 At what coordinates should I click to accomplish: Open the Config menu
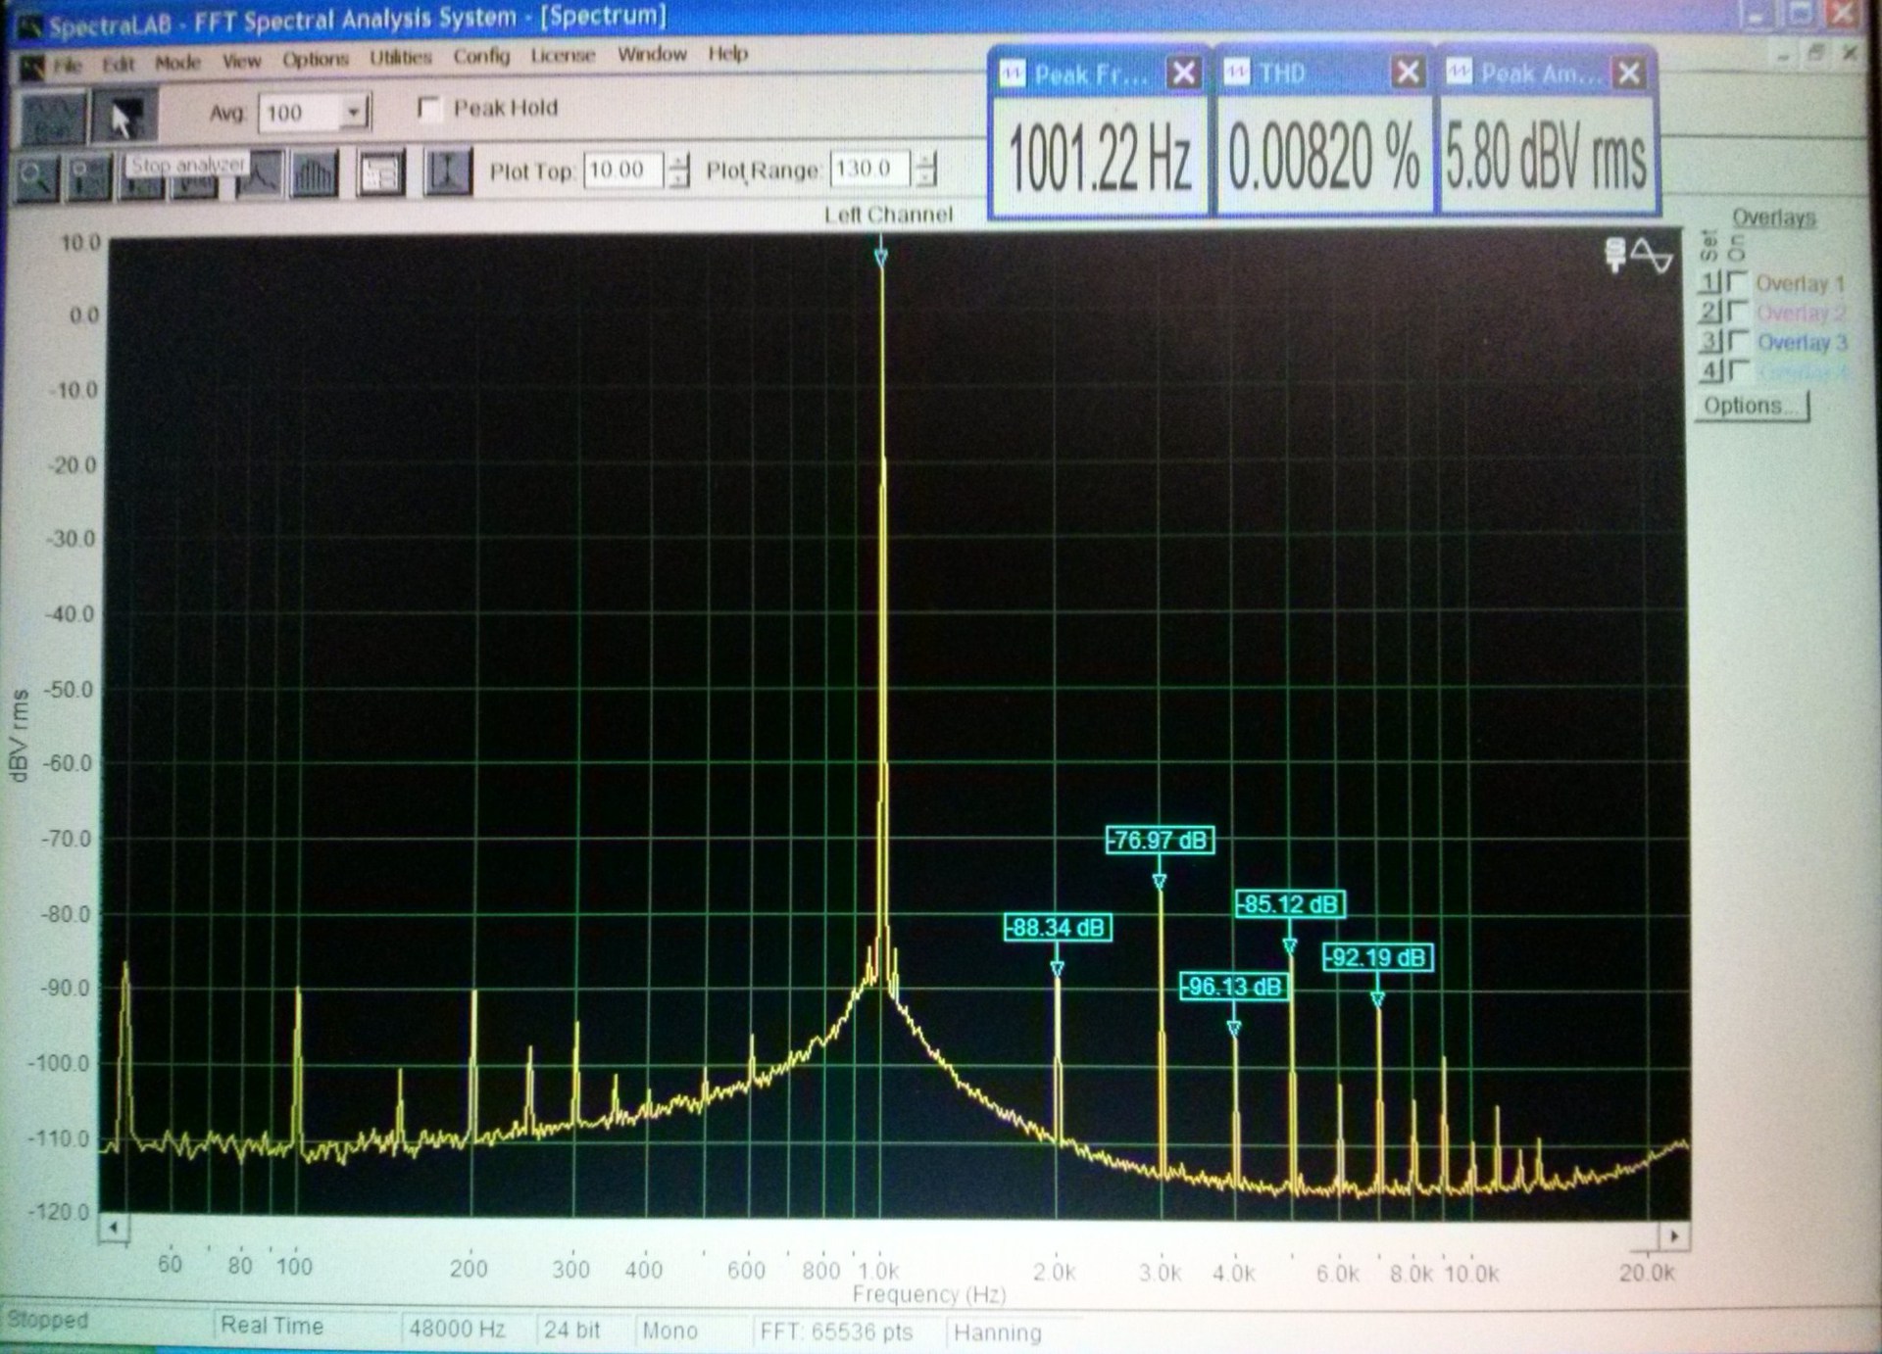pos(481,56)
